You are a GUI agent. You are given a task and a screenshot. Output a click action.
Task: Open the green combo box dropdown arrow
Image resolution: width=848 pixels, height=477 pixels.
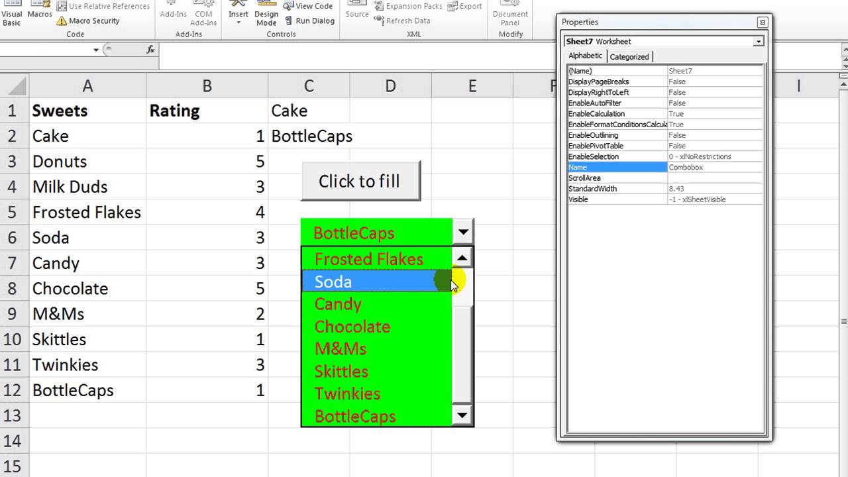tap(463, 233)
